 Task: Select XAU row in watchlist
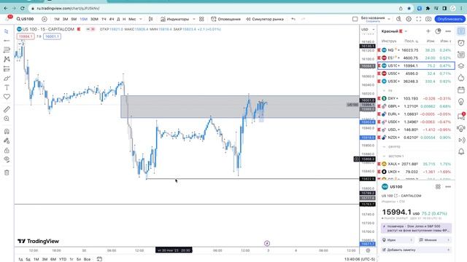416,164
